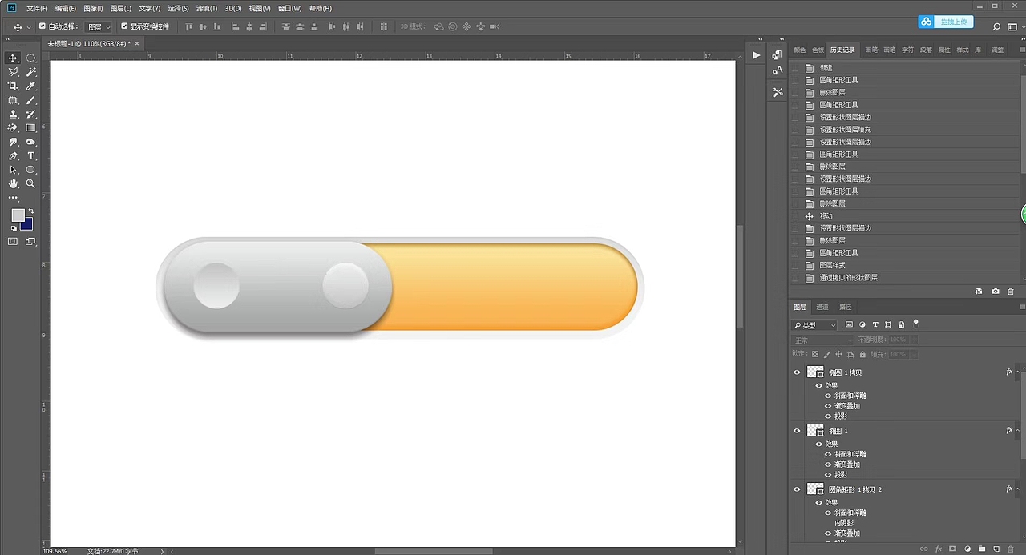
Task: Open the blend mode 正常 dropdown
Action: (822, 340)
